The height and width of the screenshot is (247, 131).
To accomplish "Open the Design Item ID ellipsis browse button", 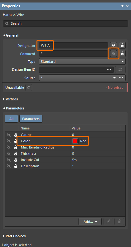I will [x=109, y=70].
